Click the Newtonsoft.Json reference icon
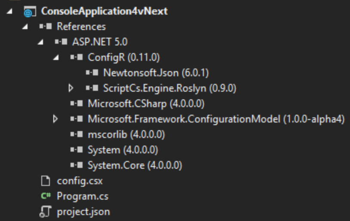 click(92, 73)
